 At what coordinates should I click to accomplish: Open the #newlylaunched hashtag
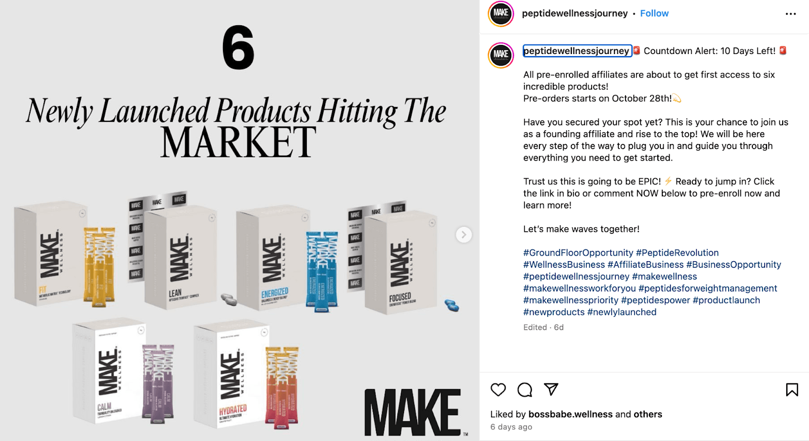(622, 312)
